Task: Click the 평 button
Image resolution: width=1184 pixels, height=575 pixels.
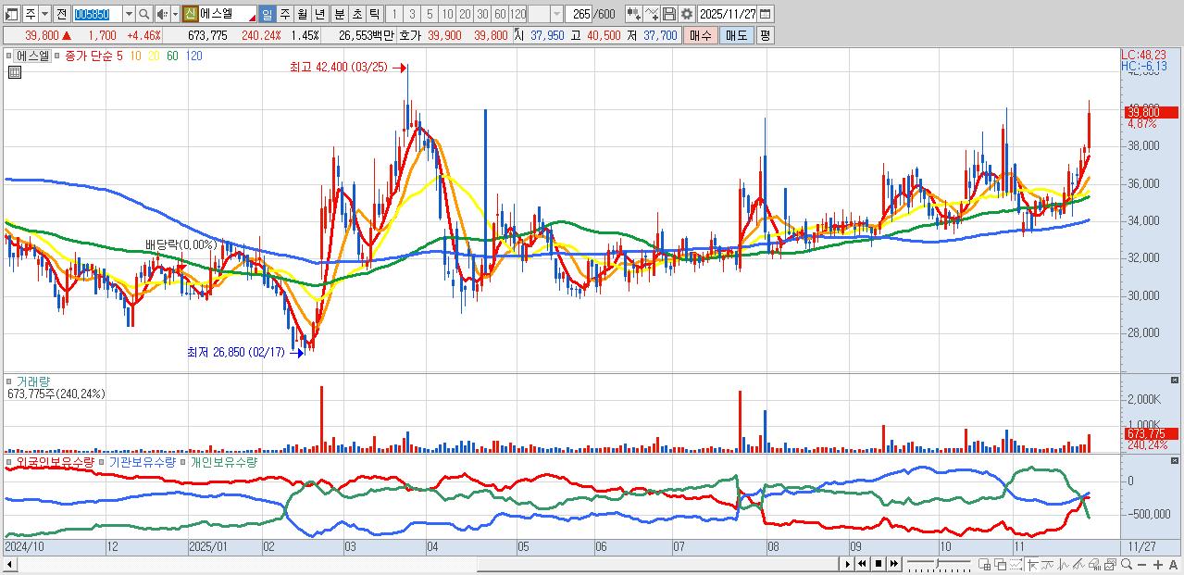Action: [x=765, y=35]
